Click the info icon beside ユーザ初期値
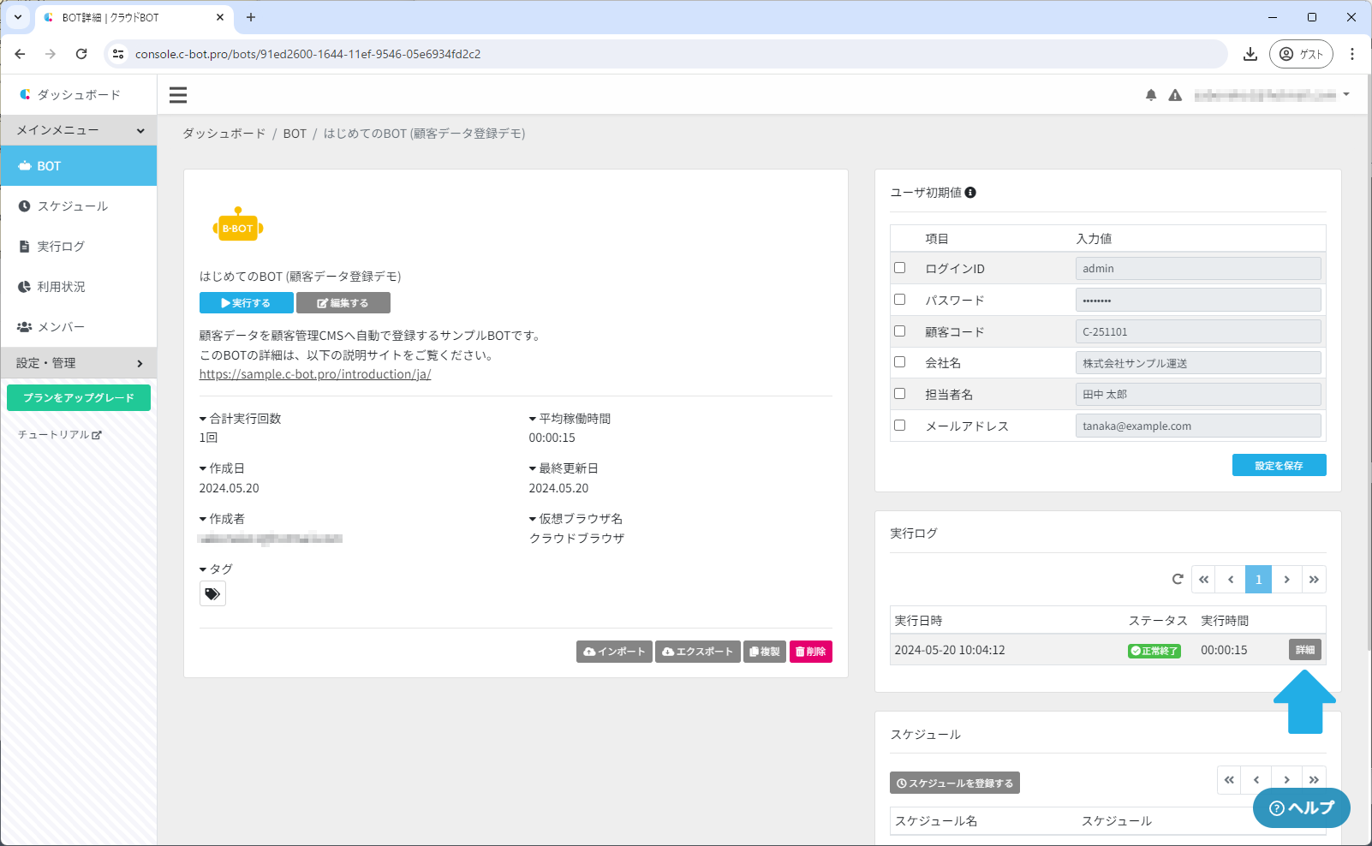Screen dimensions: 1372x846 [970, 193]
